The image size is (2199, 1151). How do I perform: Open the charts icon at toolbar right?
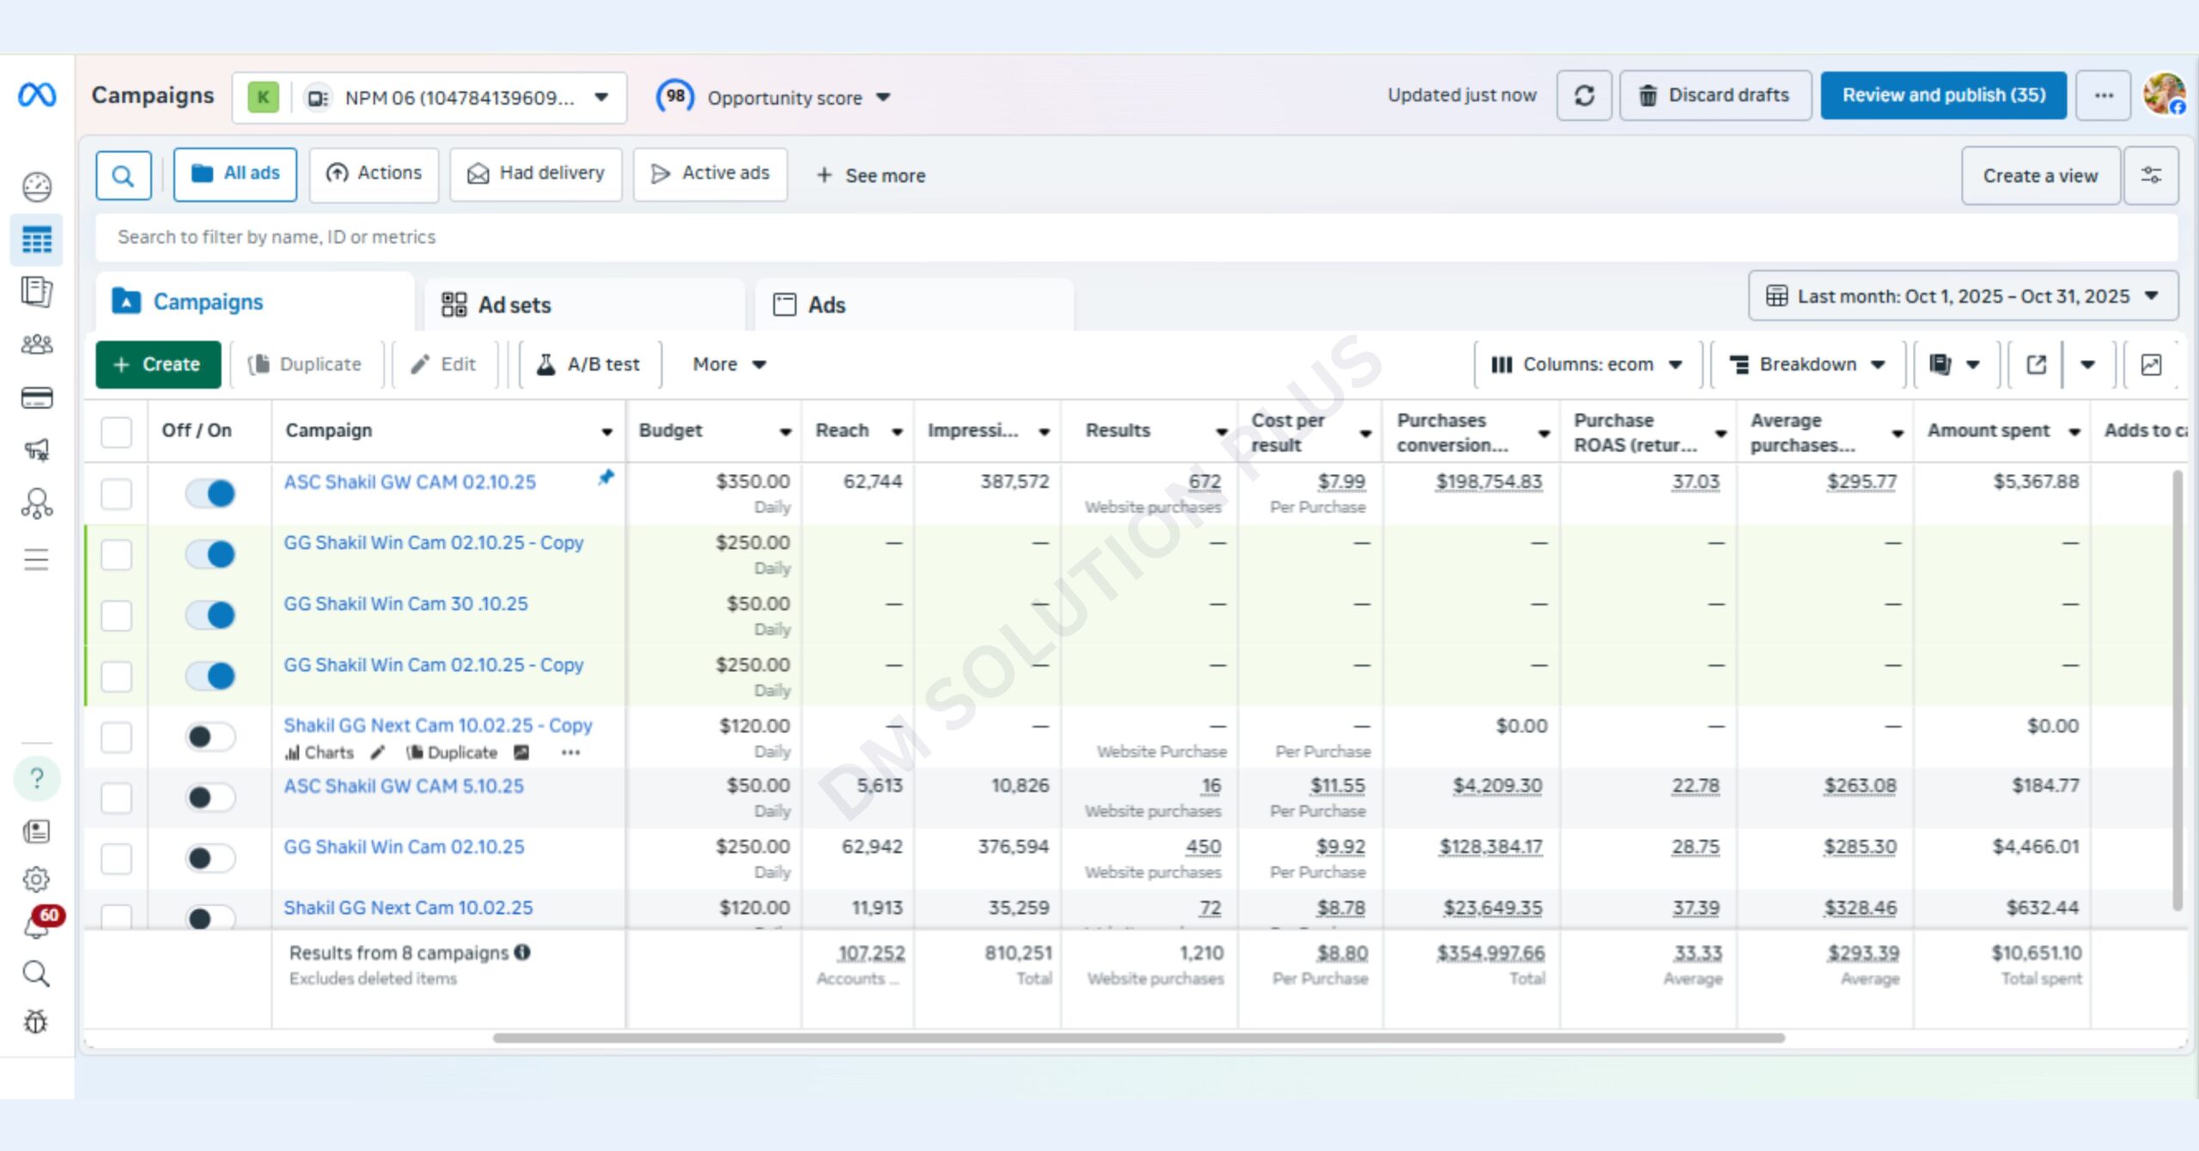tap(2151, 364)
